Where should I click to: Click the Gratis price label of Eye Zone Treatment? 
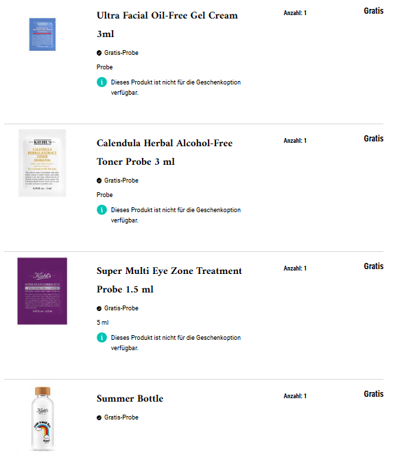tap(374, 266)
